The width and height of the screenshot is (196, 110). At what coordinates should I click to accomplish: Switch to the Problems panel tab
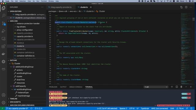coord(53,87)
